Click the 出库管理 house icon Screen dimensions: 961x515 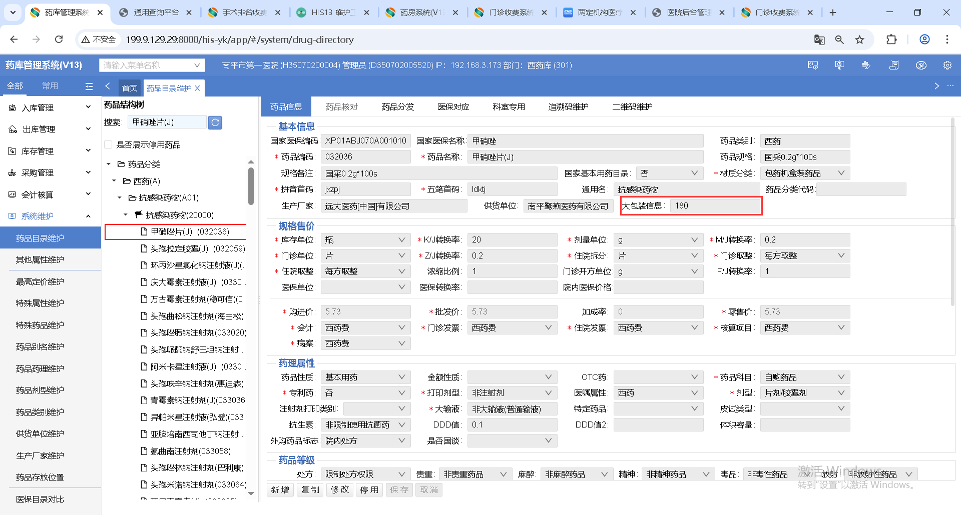pyautogui.click(x=13, y=129)
